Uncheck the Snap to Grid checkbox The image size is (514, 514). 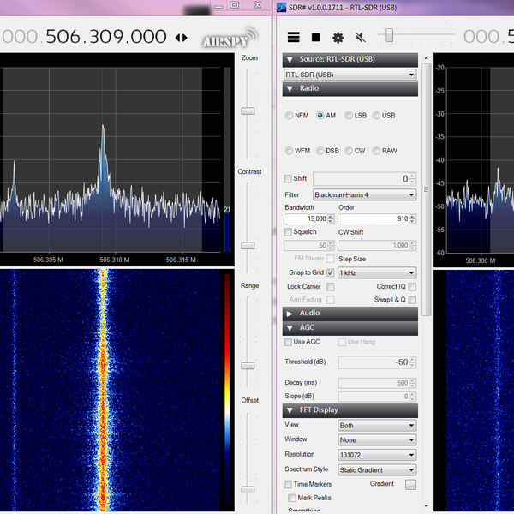pos(331,272)
